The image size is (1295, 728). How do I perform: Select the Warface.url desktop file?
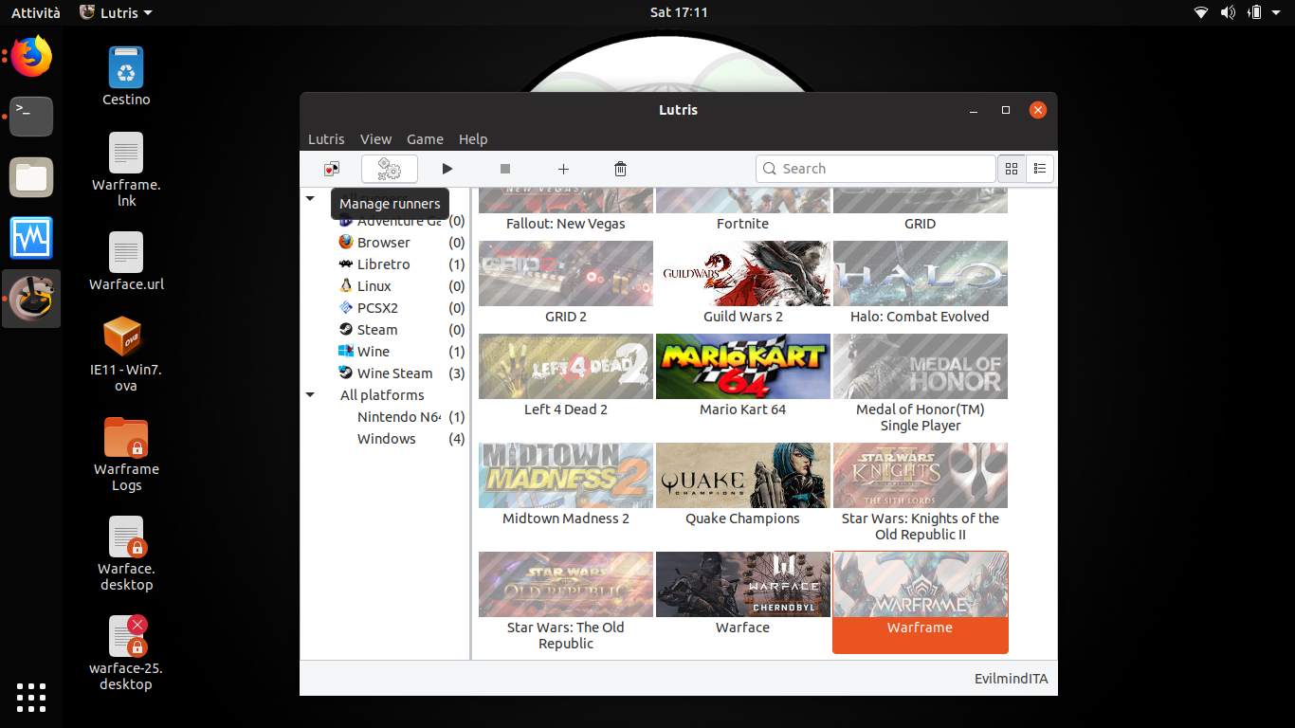coord(126,261)
